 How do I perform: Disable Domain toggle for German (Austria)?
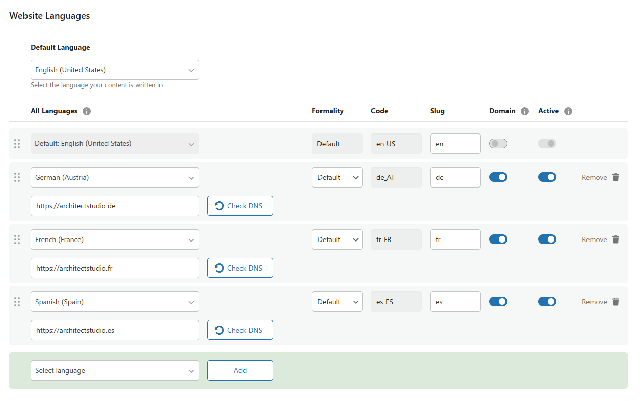pos(498,177)
